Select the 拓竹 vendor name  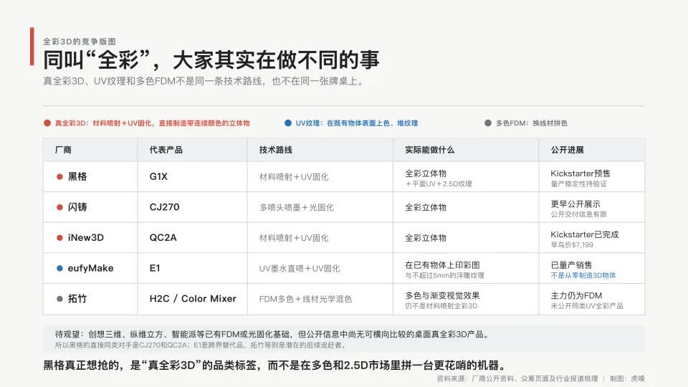[x=77, y=299]
